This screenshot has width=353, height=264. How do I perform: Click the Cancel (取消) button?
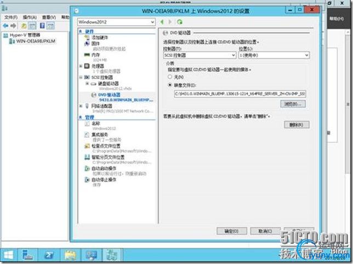coord(265,231)
